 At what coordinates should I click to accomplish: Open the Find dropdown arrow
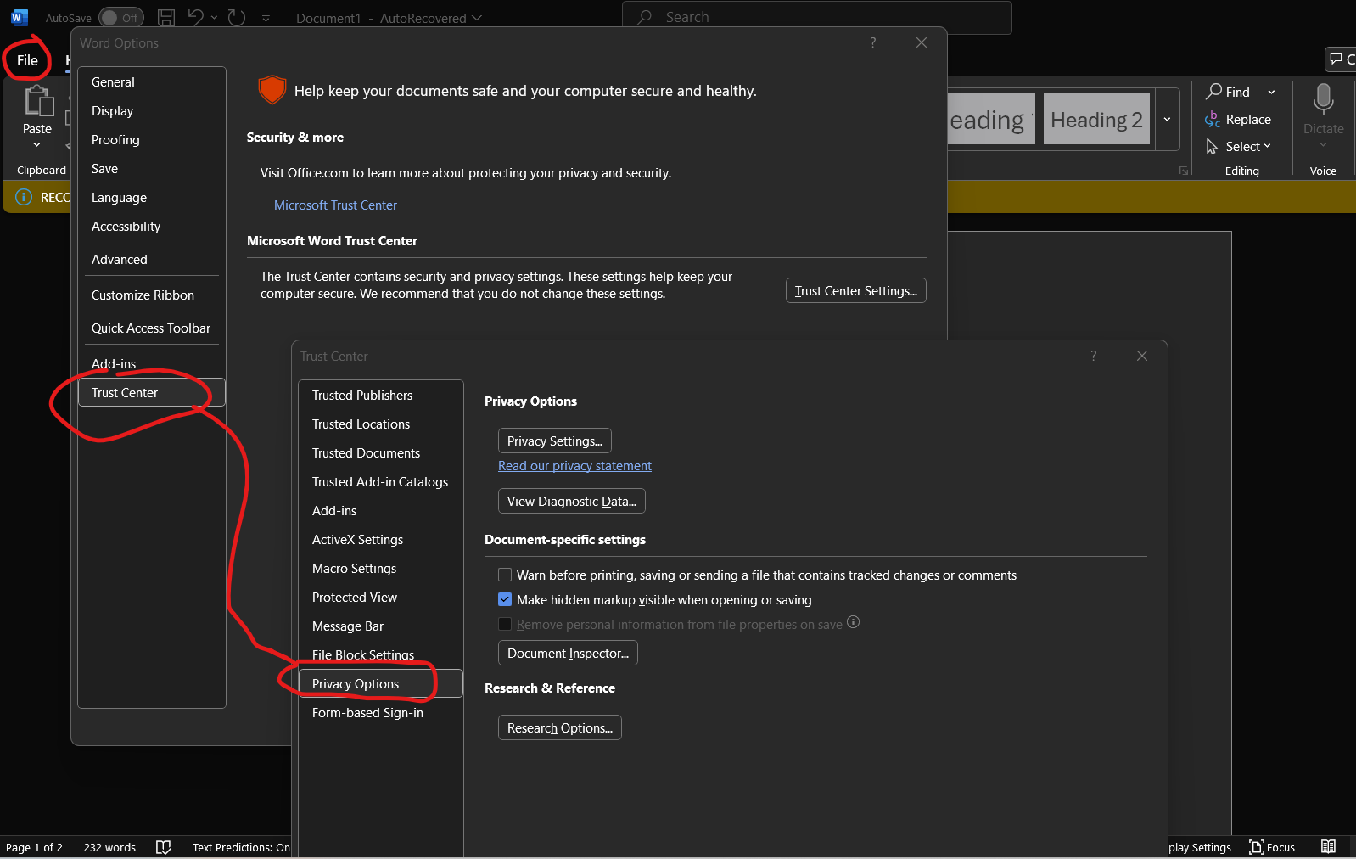point(1271,93)
